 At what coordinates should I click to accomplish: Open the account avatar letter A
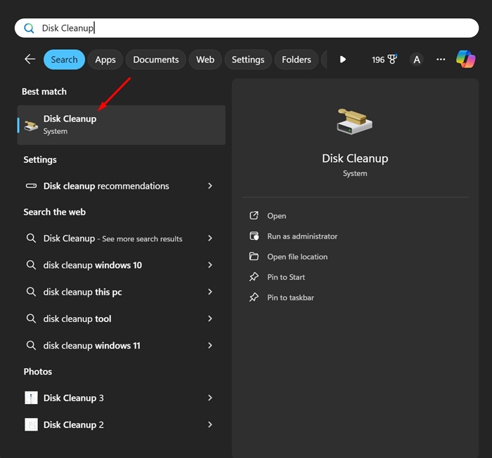tap(417, 60)
